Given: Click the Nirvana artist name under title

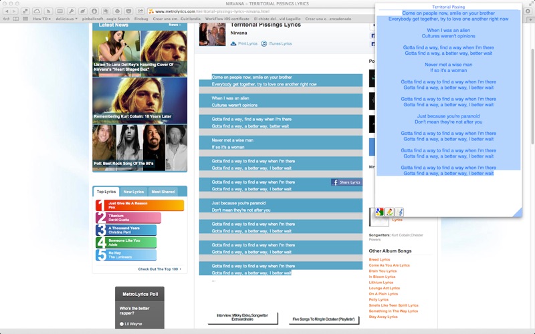Looking at the screenshot, I should [239, 33].
